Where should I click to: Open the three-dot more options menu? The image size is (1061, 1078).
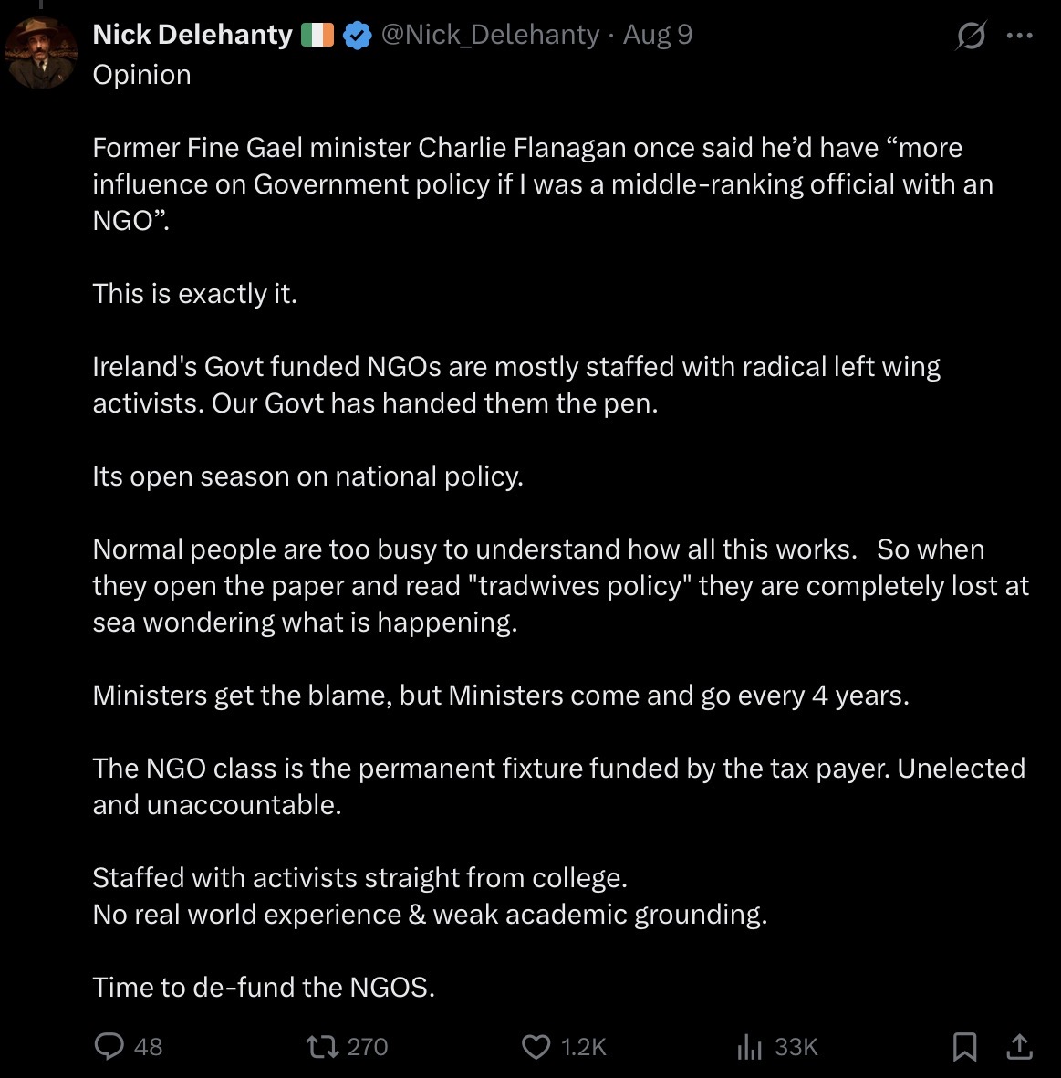pos(1019,35)
